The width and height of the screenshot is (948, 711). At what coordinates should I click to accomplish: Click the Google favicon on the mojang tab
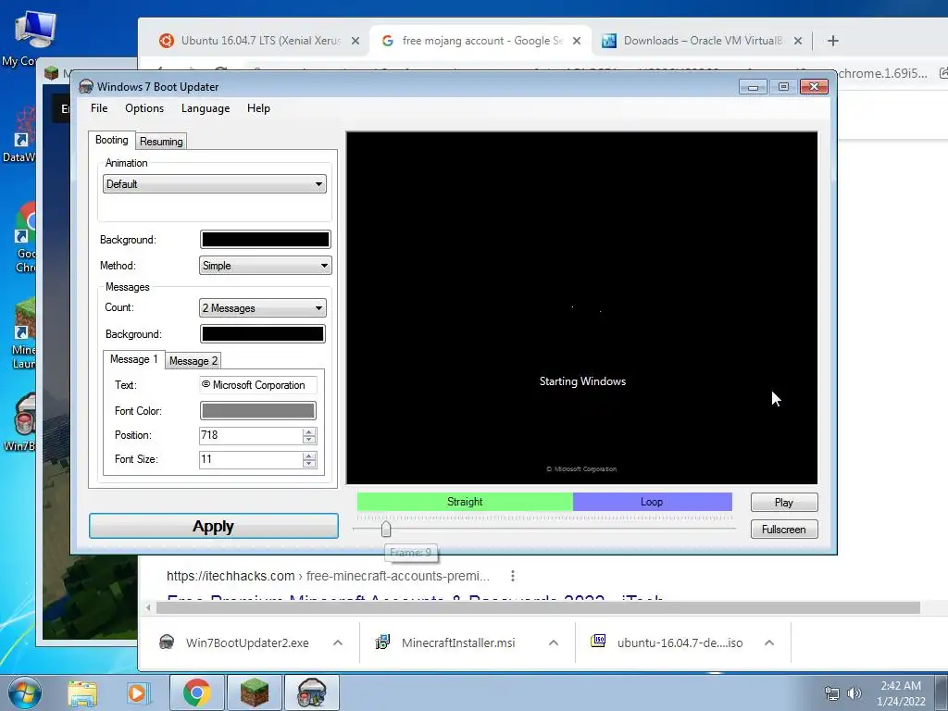[388, 41]
